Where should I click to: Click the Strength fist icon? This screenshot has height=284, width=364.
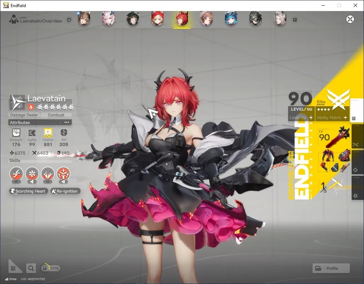pos(16,133)
